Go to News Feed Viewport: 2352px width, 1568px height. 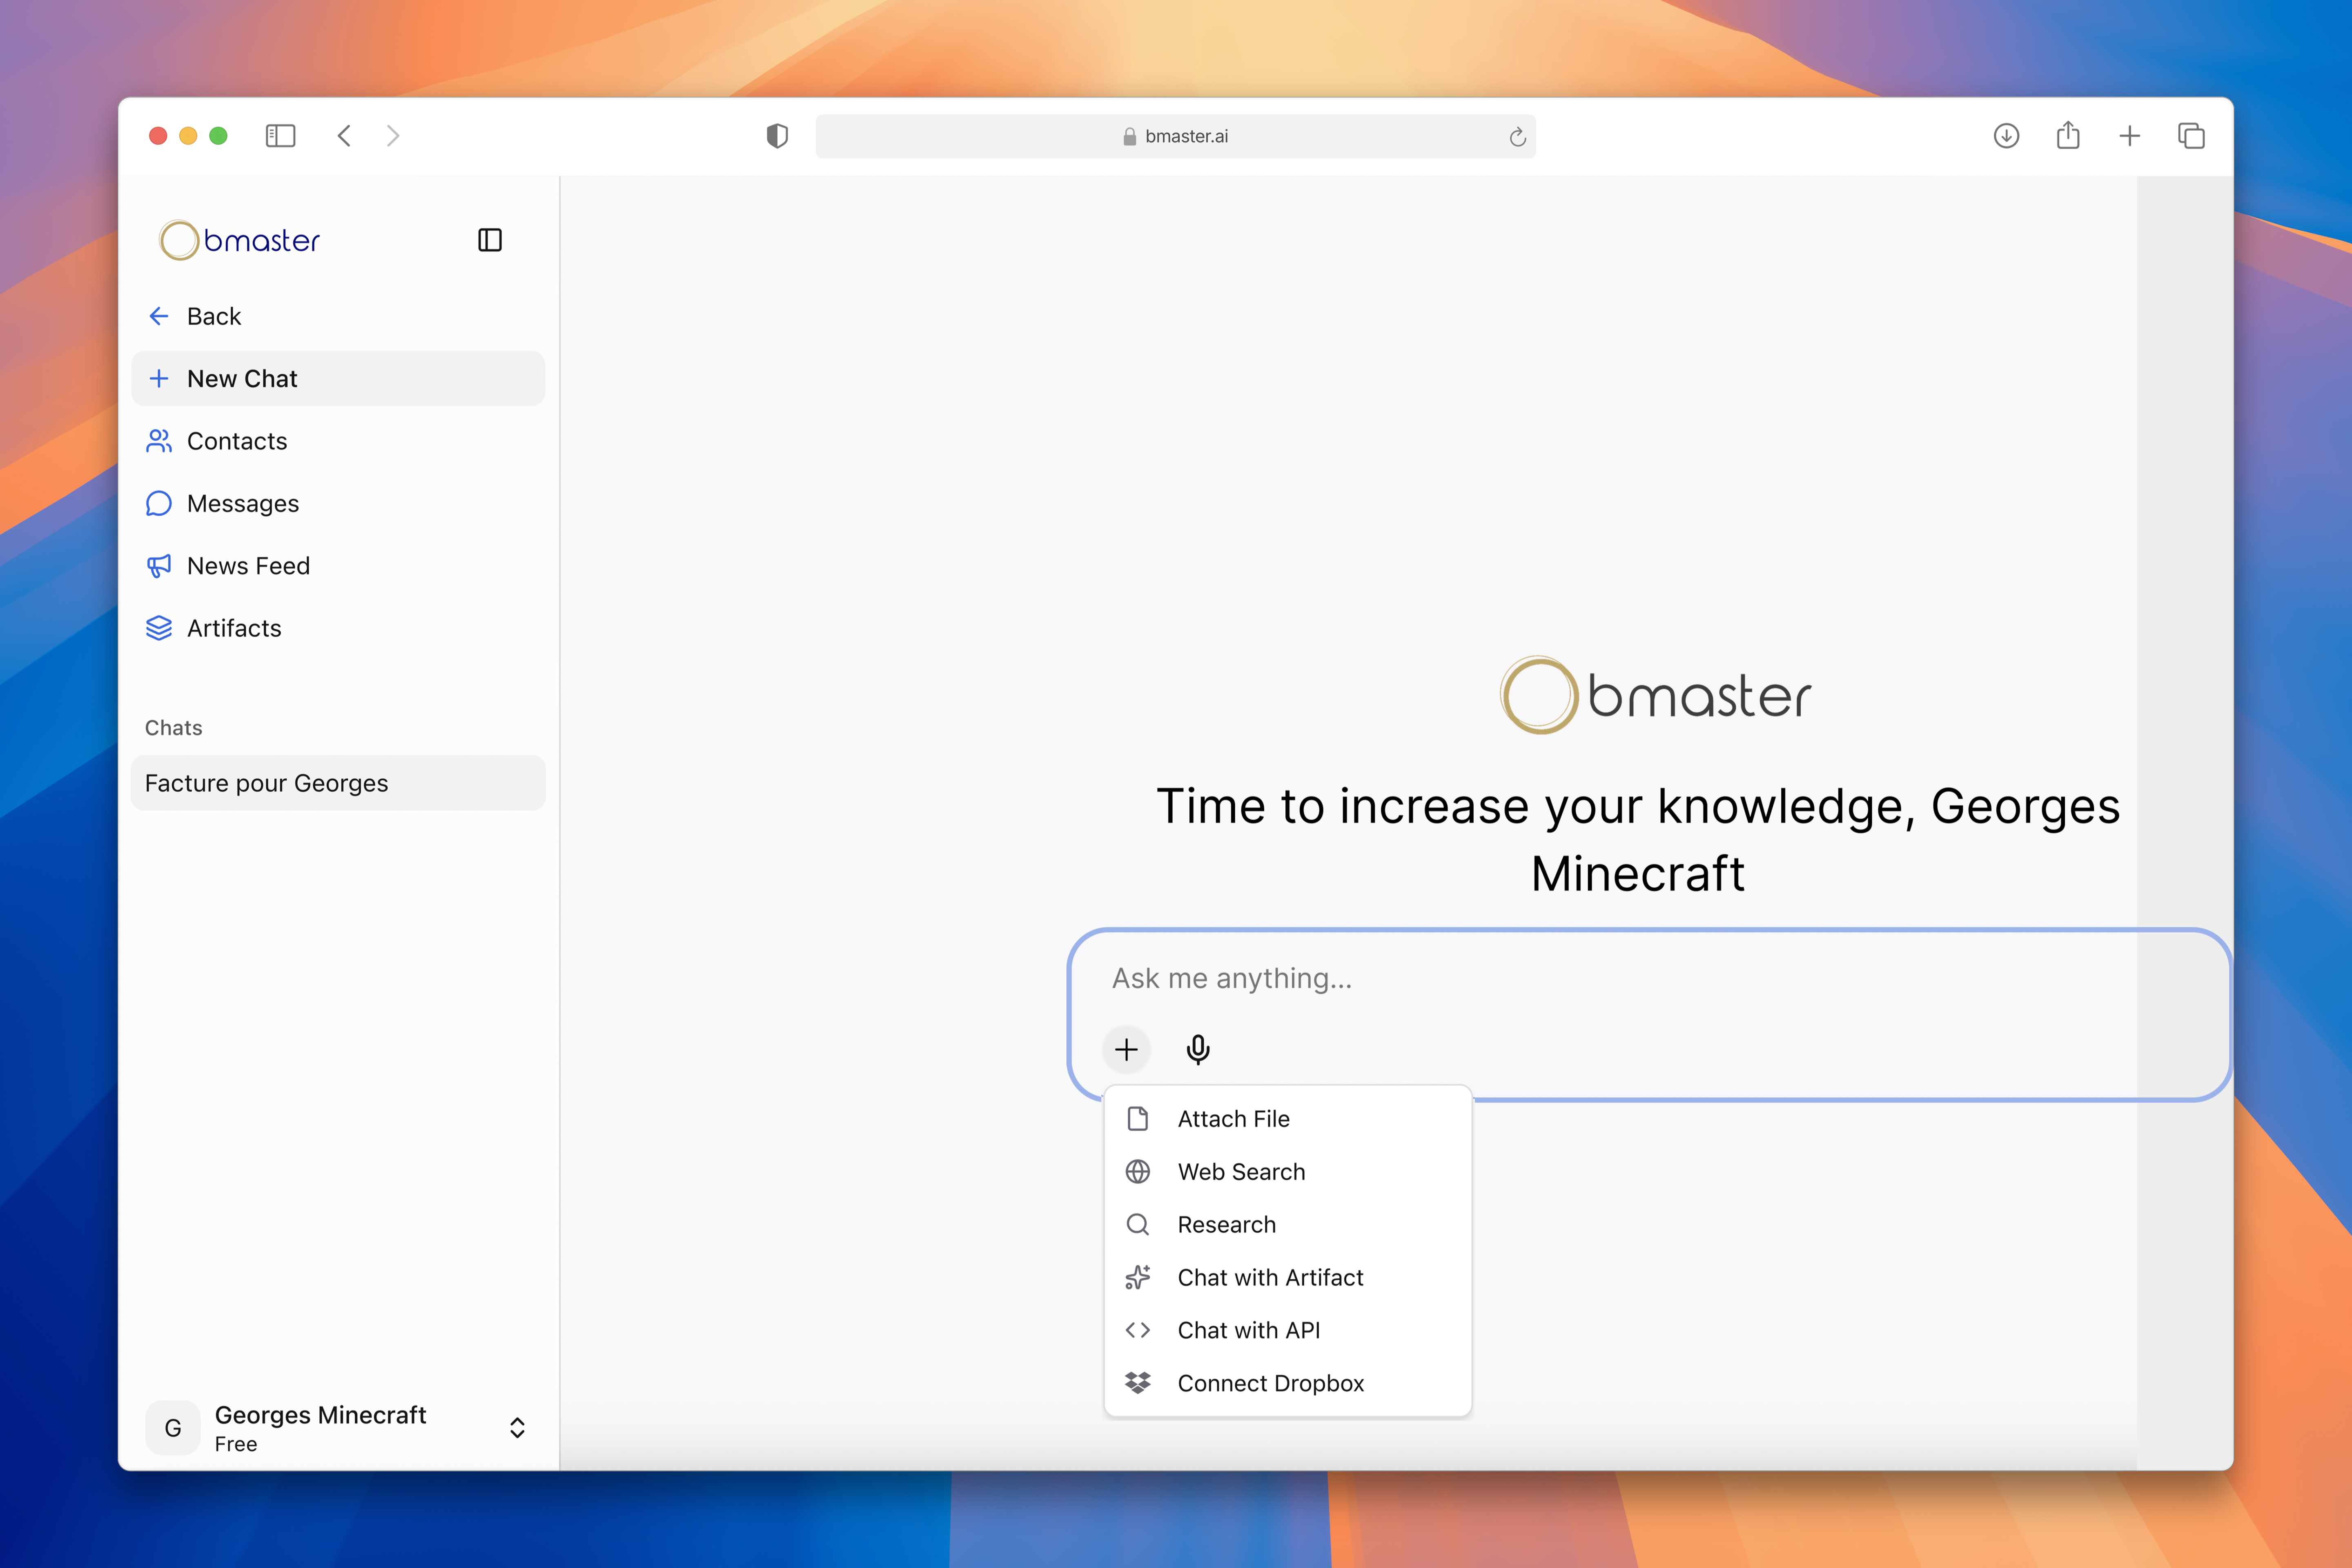click(x=248, y=566)
